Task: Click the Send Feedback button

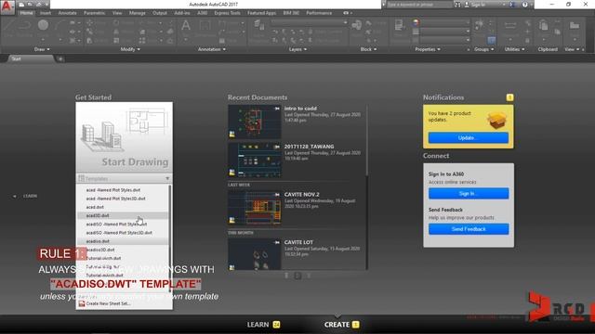Action: 469,229
